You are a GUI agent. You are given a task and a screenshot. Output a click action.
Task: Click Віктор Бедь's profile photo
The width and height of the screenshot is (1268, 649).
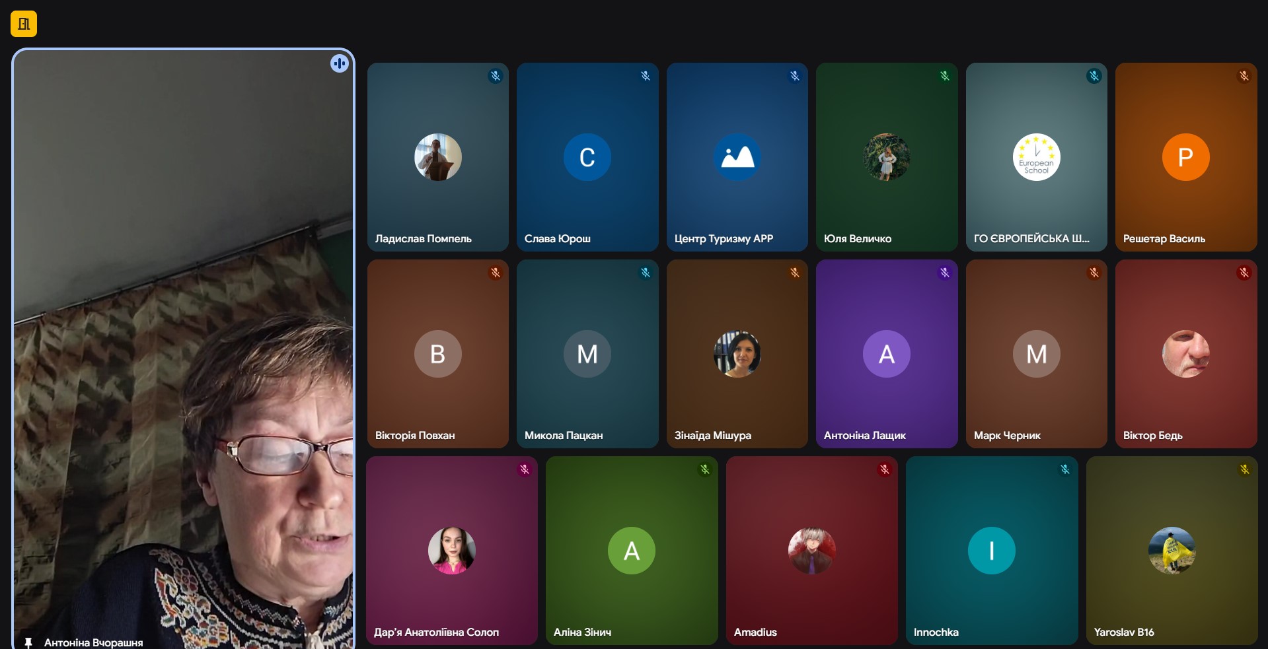[x=1186, y=354]
